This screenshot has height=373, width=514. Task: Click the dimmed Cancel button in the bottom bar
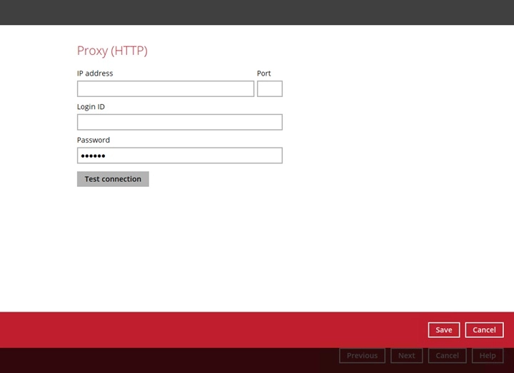(447, 355)
